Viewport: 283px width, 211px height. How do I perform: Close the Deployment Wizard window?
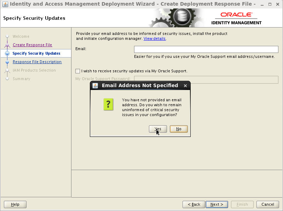coord(278,4)
